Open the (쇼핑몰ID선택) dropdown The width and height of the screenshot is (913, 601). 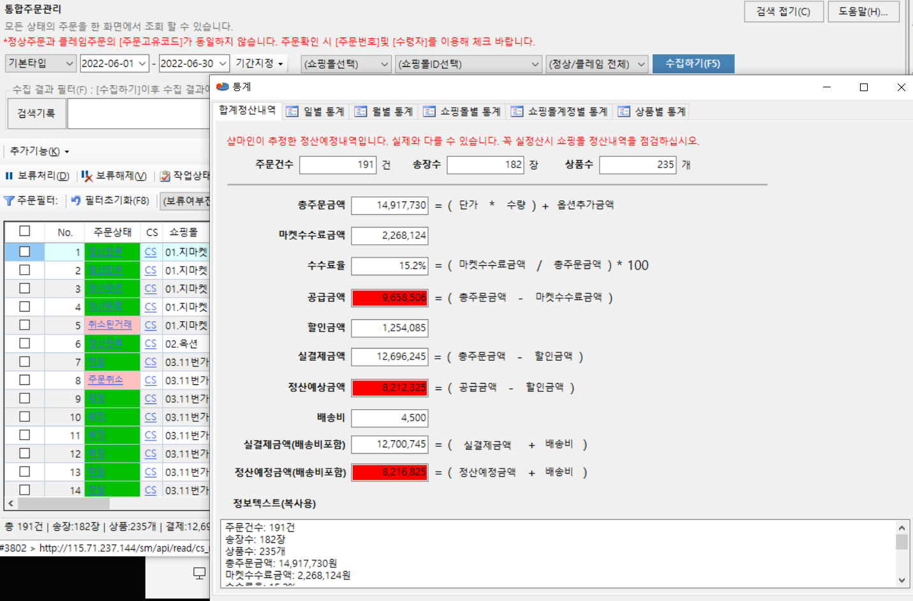coord(469,64)
